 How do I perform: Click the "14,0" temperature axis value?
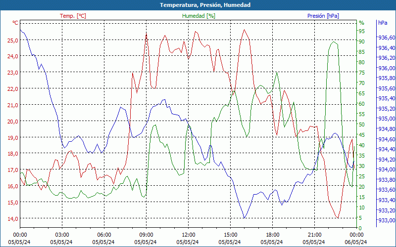13,219
